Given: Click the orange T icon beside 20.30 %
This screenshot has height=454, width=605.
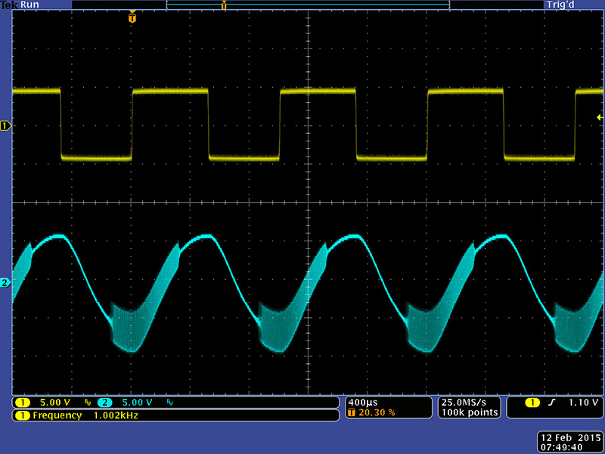Looking at the screenshot, I should click(x=351, y=413).
